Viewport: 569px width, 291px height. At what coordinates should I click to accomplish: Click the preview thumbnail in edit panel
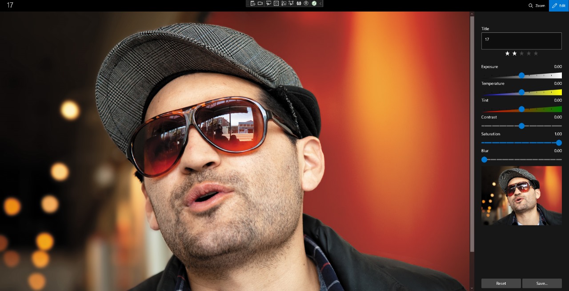click(x=521, y=196)
